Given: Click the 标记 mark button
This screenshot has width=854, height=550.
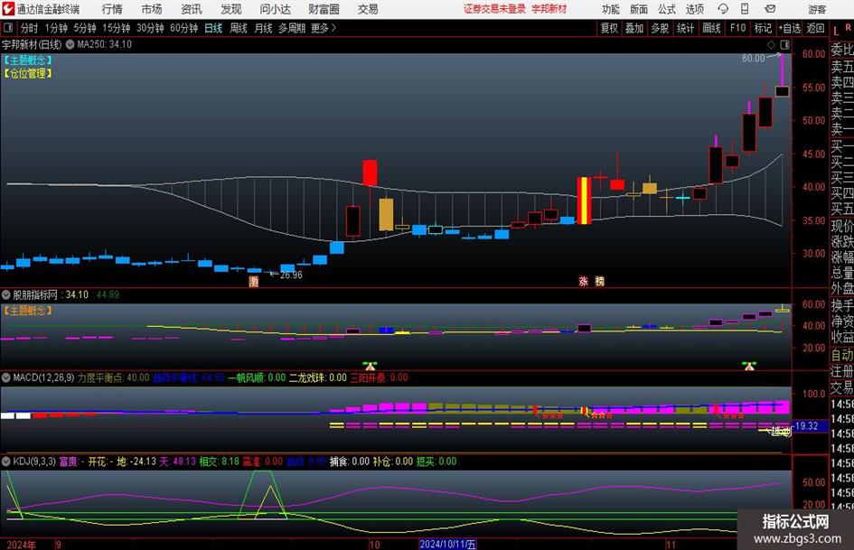Looking at the screenshot, I should tap(763, 28).
